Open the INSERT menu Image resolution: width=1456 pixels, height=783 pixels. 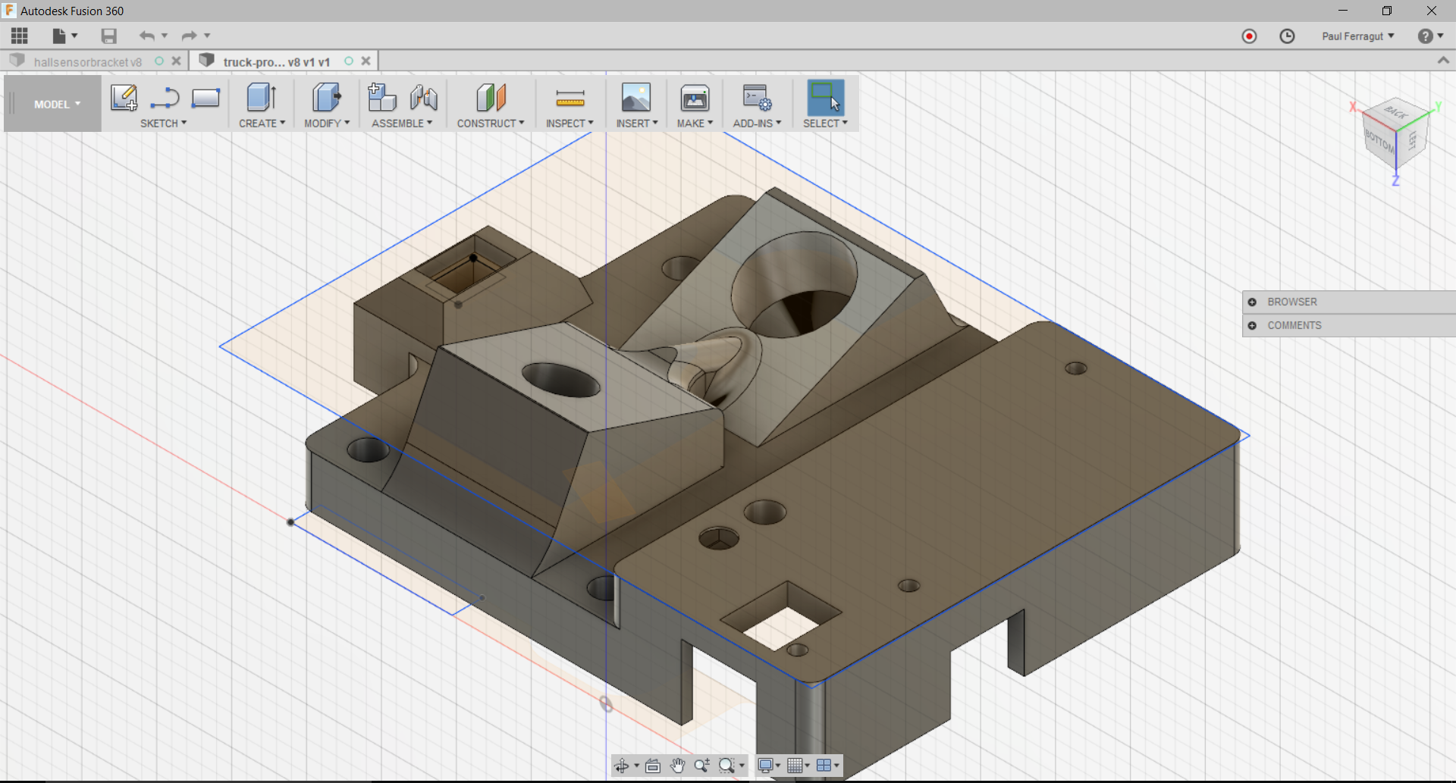[637, 123]
